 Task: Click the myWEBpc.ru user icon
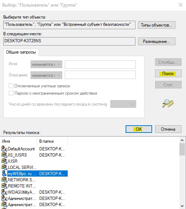[4, 173]
